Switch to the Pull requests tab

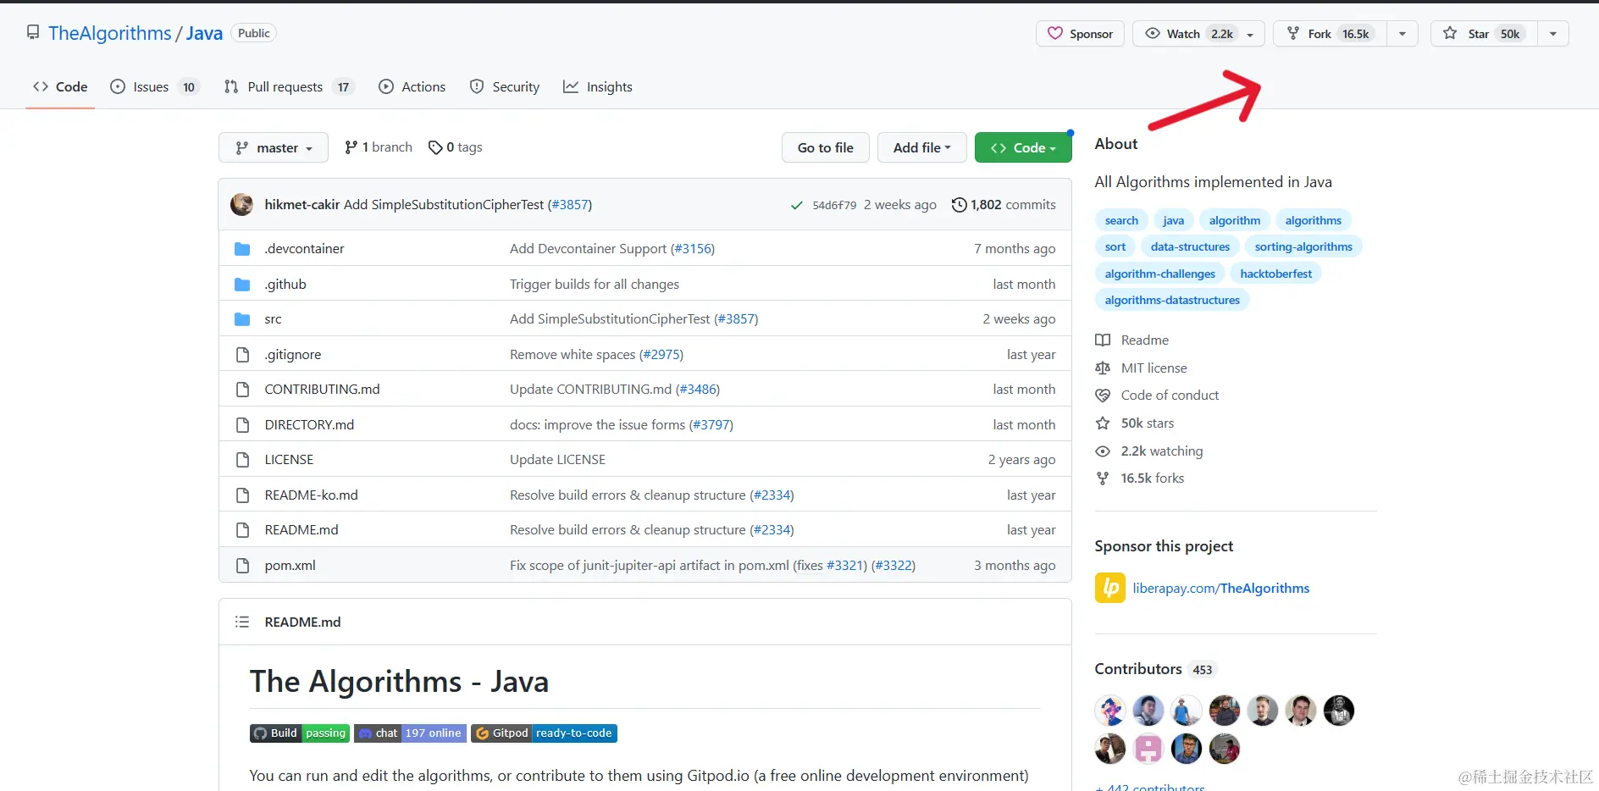pyautogui.click(x=289, y=87)
